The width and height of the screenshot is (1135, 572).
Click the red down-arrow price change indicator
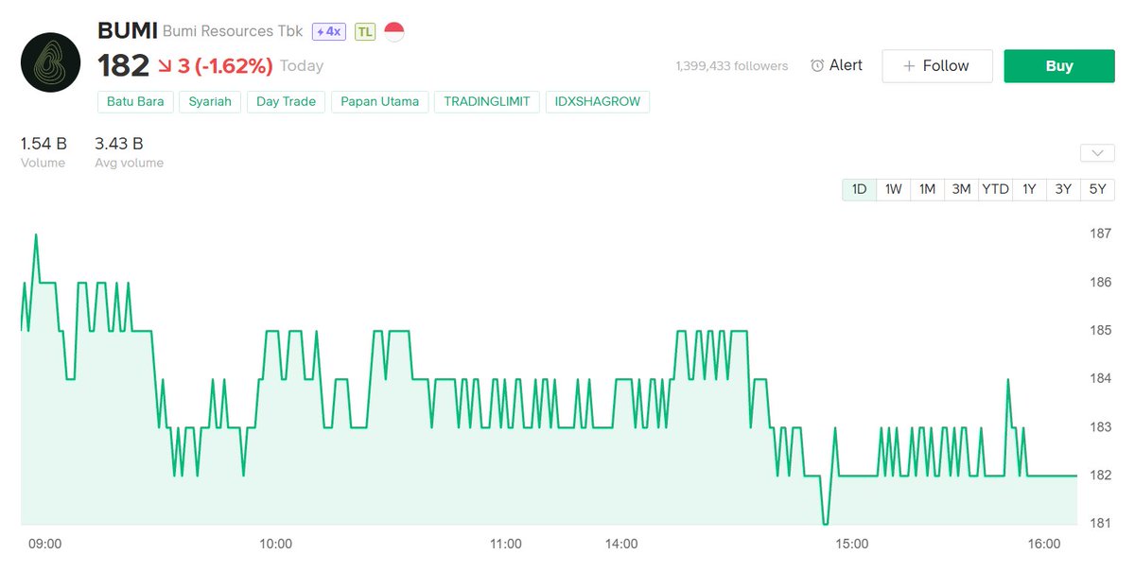(x=166, y=66)
